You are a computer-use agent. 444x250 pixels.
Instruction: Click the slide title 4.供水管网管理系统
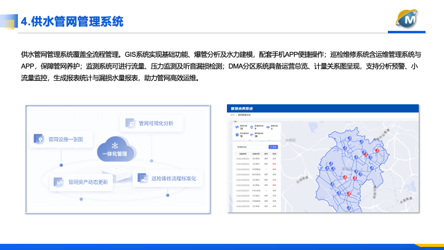coord(72,22)
